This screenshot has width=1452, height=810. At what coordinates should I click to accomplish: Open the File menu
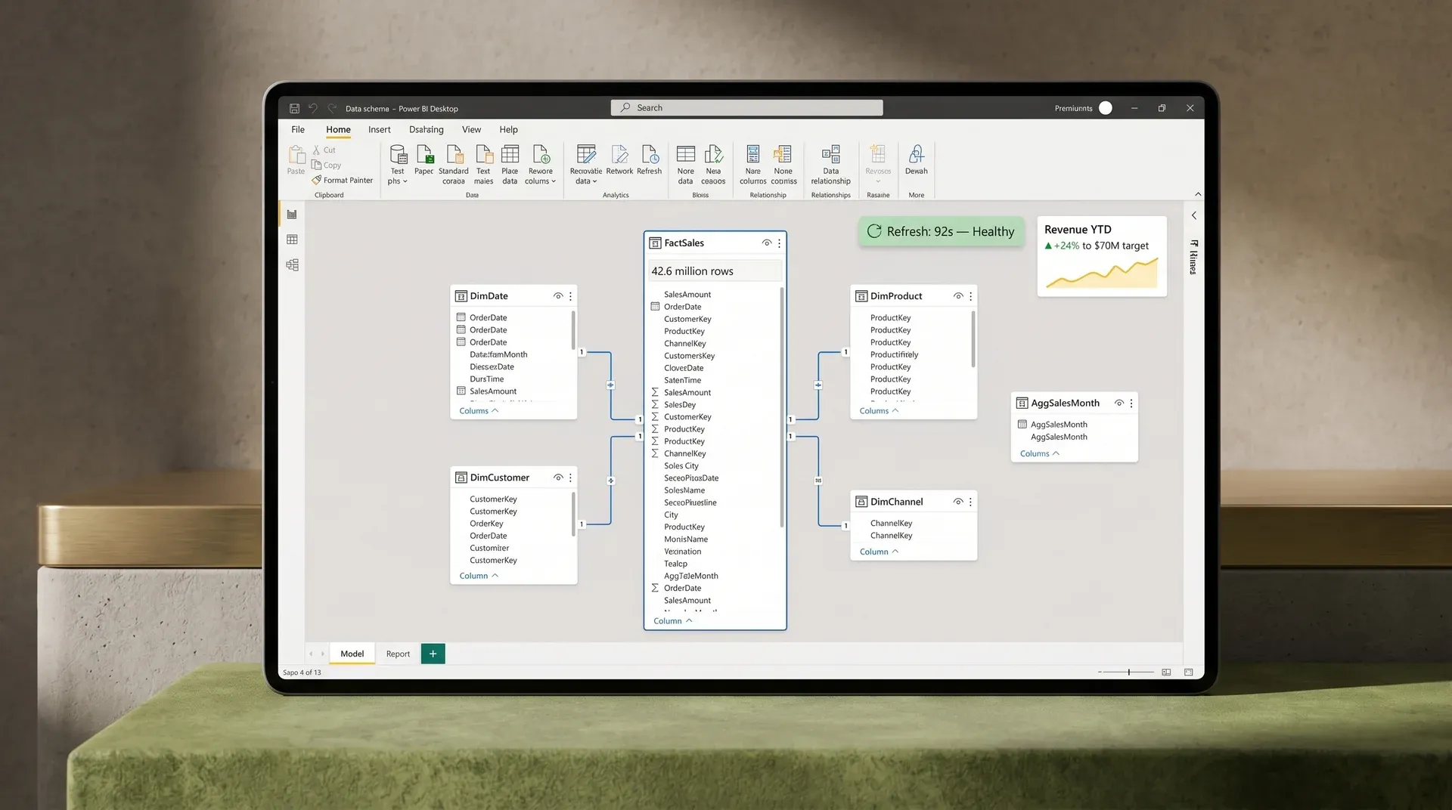coord(298,130)
